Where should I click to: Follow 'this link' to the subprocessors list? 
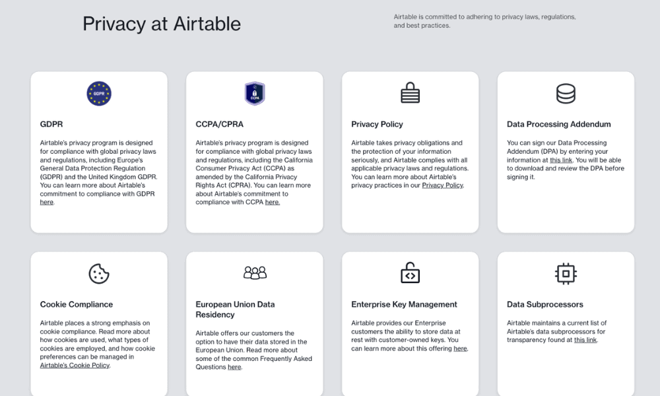(585, 340)
